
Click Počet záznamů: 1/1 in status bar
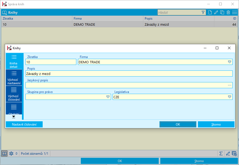pyautogui.click(x=34, y=154)
